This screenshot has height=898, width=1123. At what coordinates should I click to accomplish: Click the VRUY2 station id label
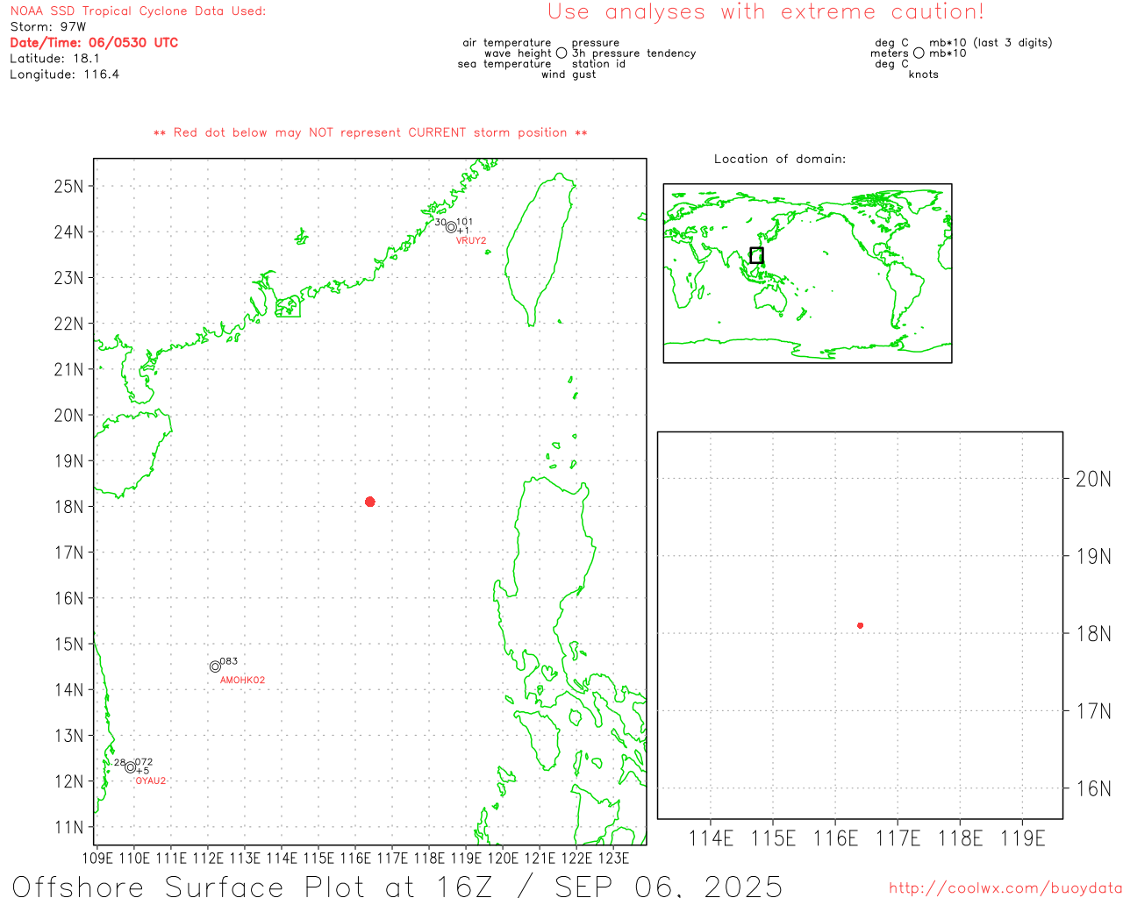tap(471, 240)
